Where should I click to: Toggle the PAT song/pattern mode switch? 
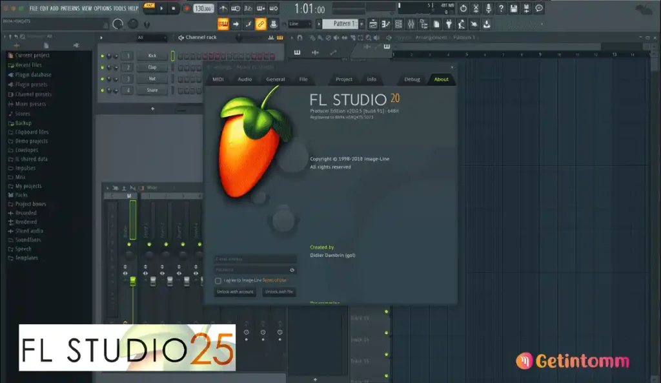coord(149,5)
